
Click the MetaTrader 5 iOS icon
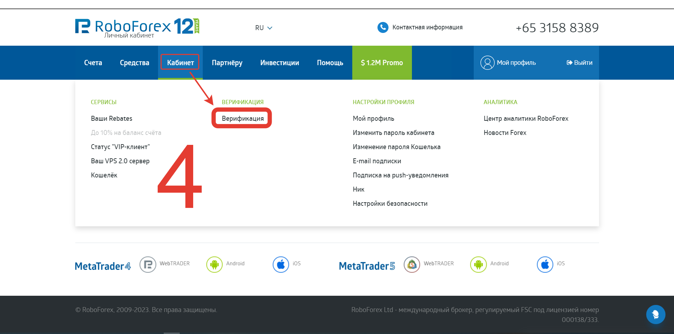tap(545, 264)
